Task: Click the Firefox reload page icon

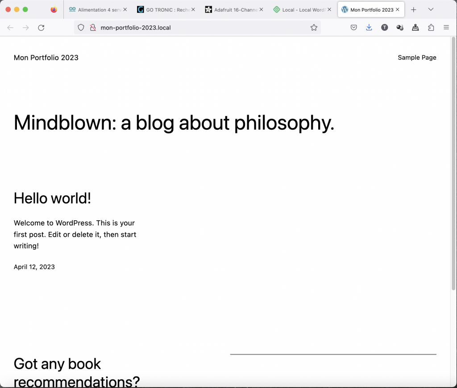Action: tap(41, 28)
